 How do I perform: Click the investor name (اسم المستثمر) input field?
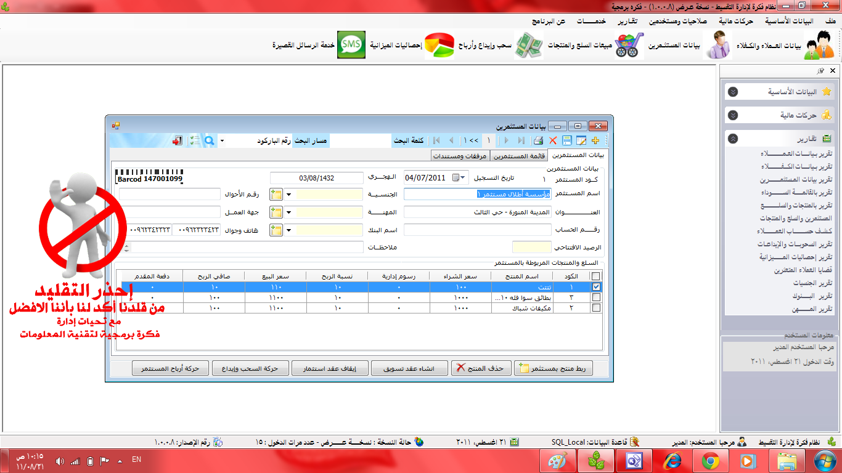click(x=478, y=194)
